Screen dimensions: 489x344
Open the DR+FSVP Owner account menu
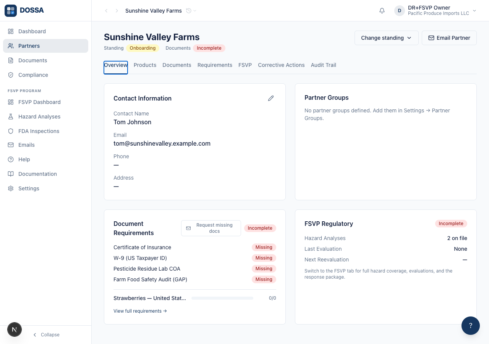tap(436, 11)
